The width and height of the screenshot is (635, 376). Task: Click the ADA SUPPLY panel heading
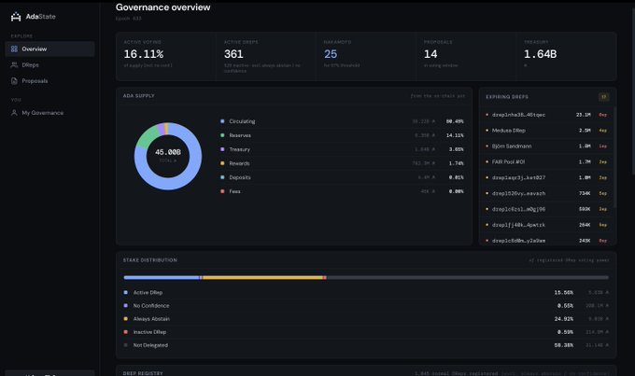coord(138,96)
